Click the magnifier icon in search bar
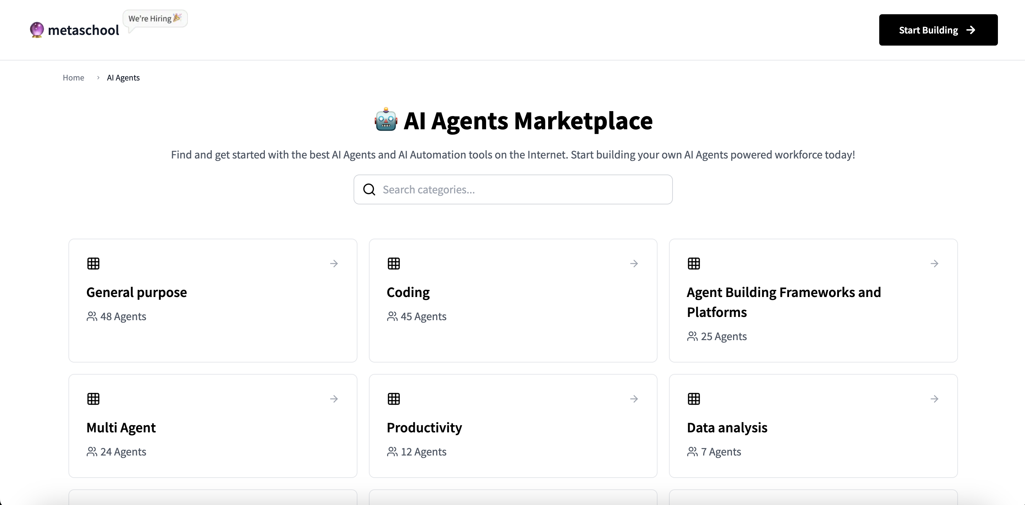 [x=369, y=190]
